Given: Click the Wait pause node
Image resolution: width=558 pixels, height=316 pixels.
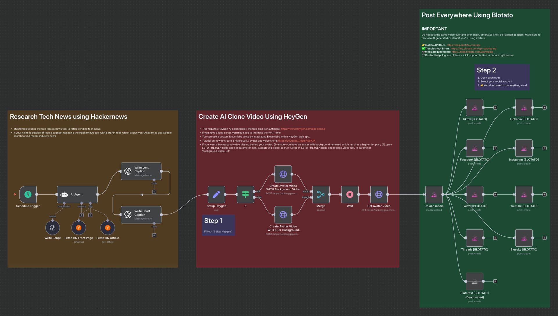Looking at the screenshot, I should pyautogui.click(x=350, y=194).
